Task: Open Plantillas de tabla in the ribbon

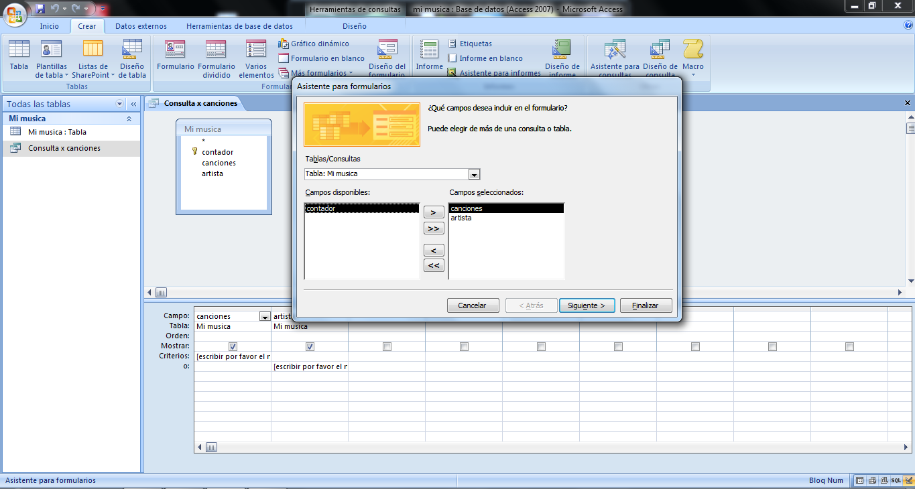Action: pos(52,58)
